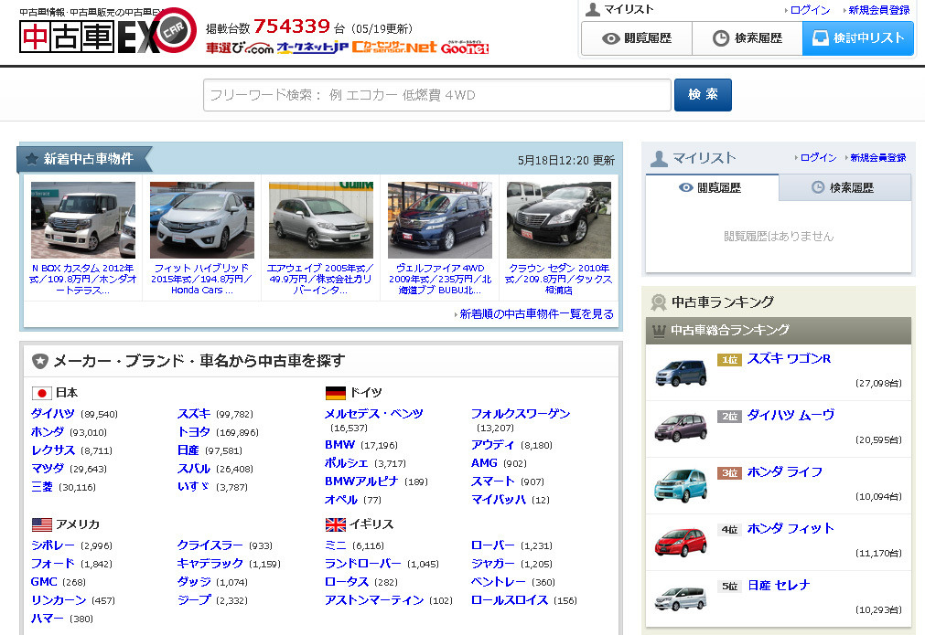Browse スバル used cars
This screenshot has height=635, width=925.
(194, 469)
